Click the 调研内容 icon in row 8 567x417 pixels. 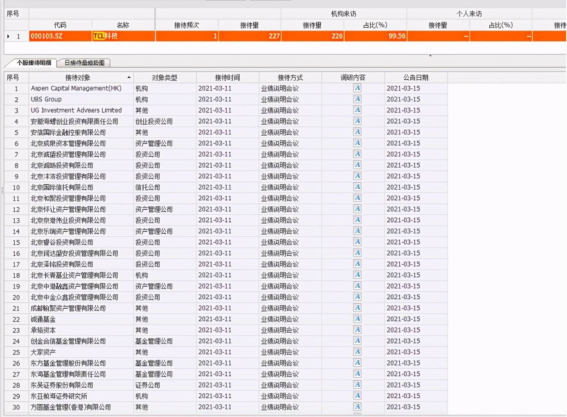pos(357,165)
